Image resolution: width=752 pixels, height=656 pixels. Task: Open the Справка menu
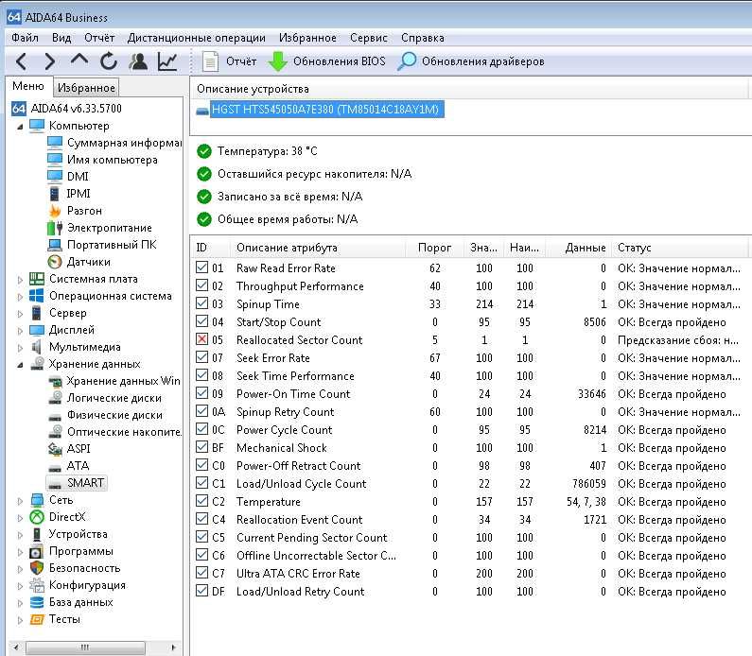coord(423,38)
